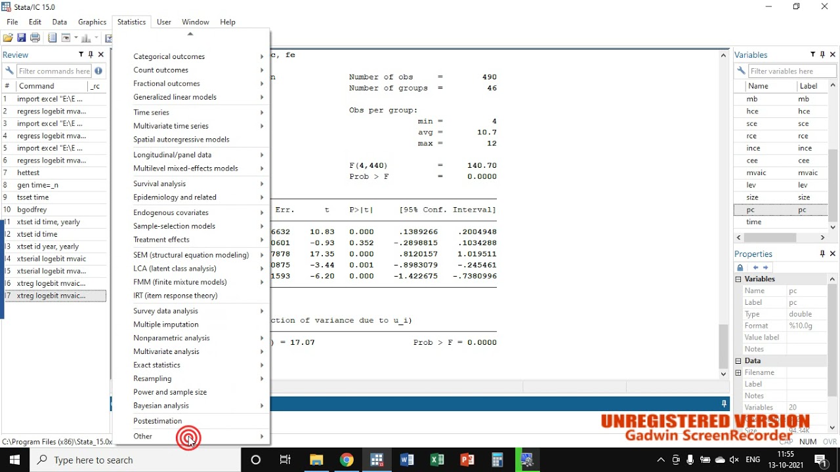Click the Print toolbar icon

[35, 38]
